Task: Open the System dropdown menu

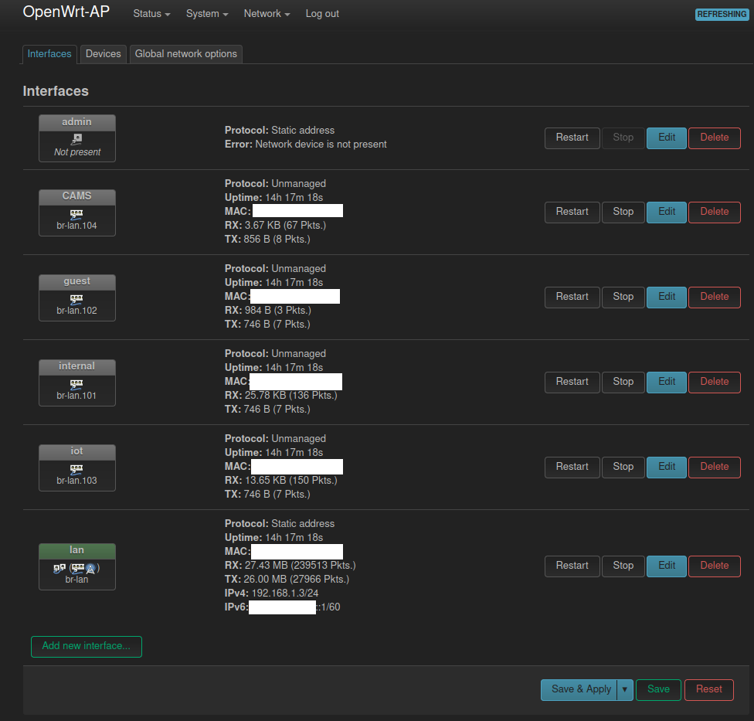Action: click(207, 14)
